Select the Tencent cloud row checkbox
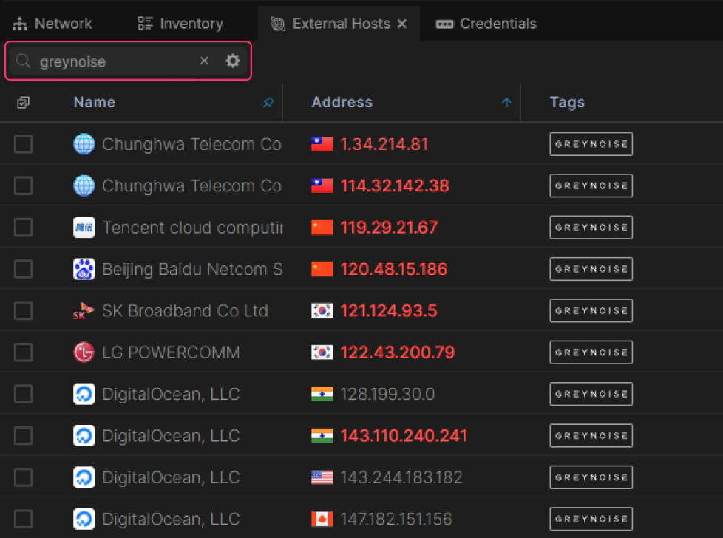Viewport: 723px width, 538px height. coord(23,228)
